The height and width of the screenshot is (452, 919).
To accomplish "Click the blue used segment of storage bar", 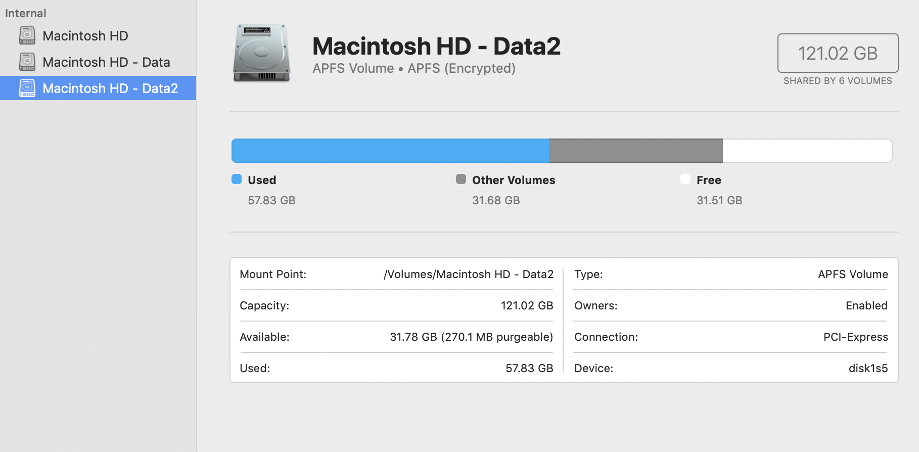I will click(390, 151).
